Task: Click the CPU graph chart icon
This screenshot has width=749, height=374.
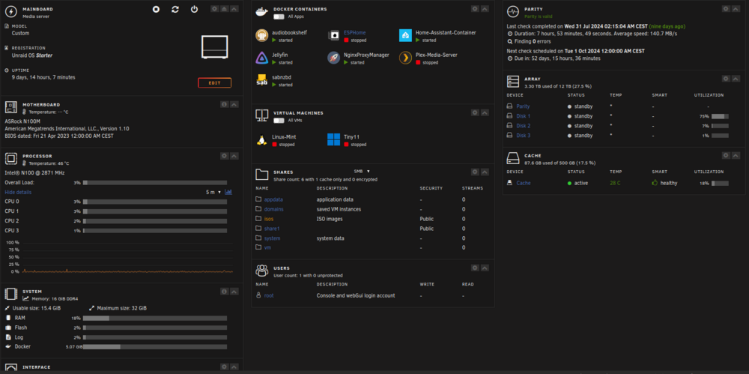Action: point(228,192)
